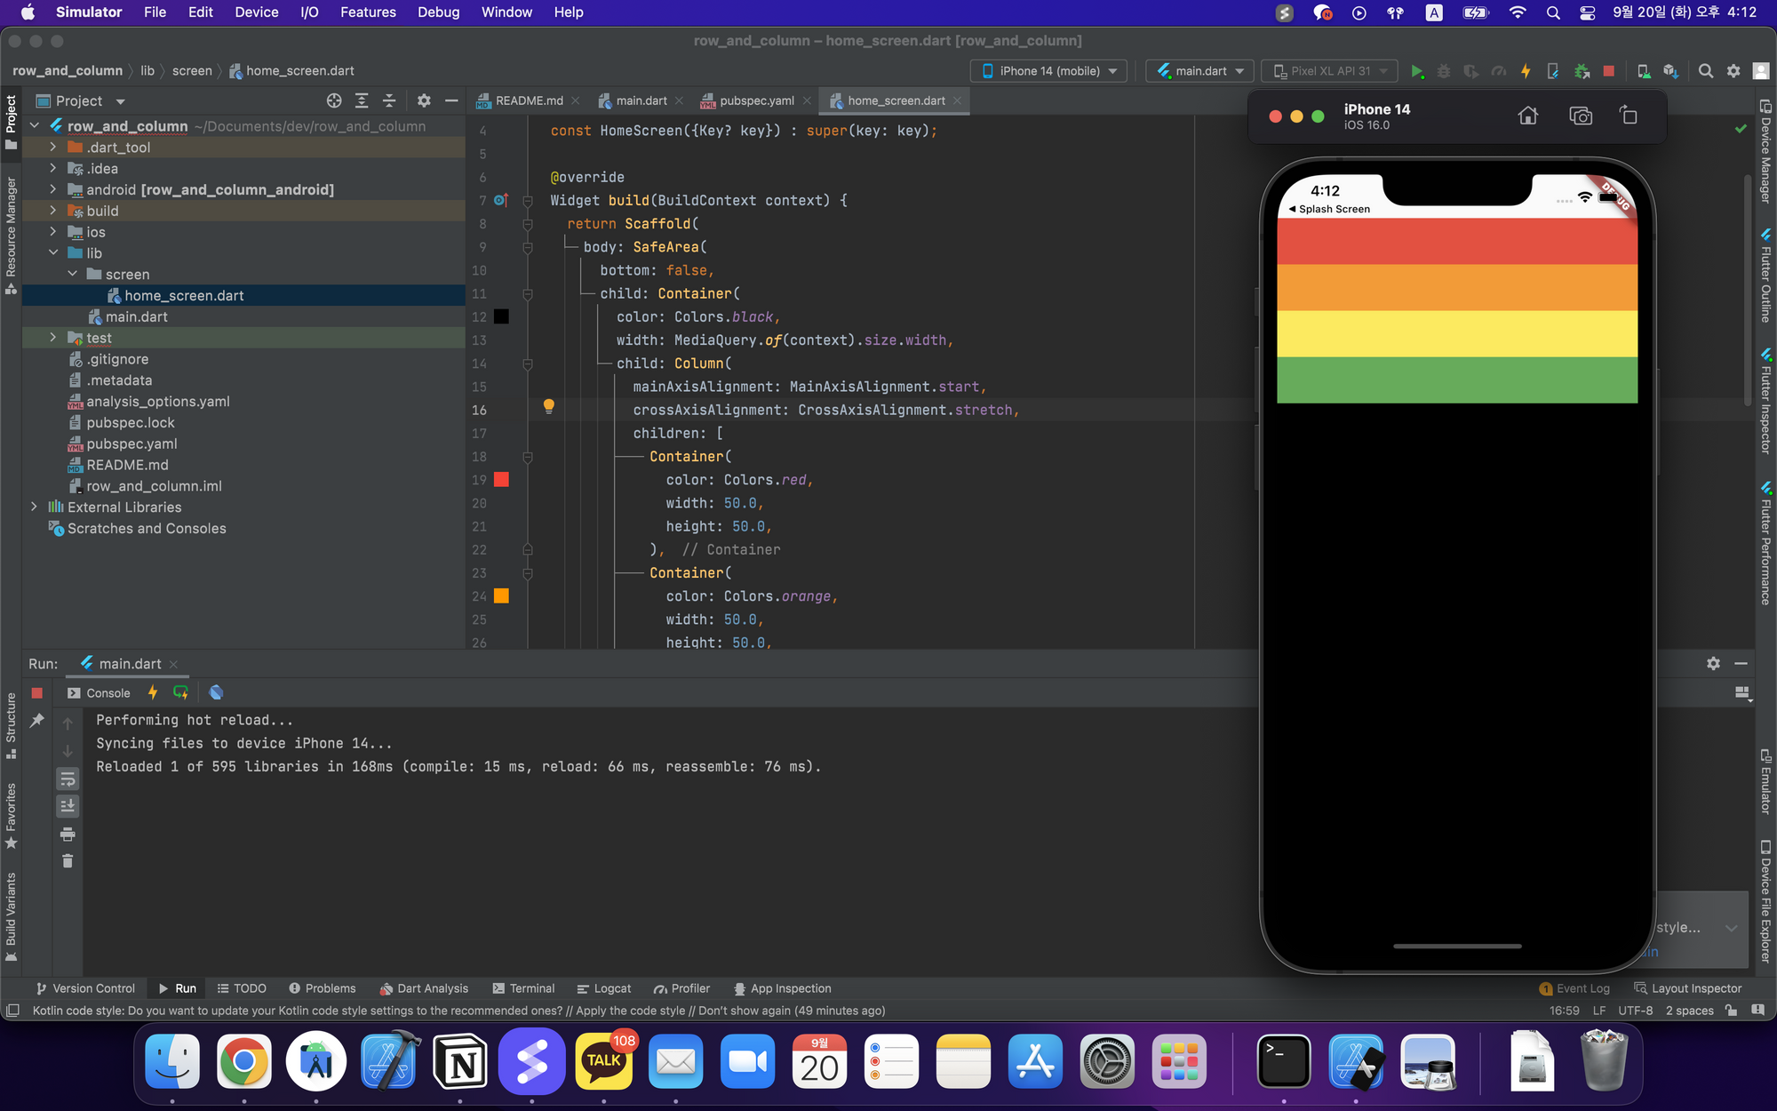Image resolution: width=1777 pixels, height=1111 pixels.
Task: Stop the app with top toolbar red square
Action: tap(1608, 71)
